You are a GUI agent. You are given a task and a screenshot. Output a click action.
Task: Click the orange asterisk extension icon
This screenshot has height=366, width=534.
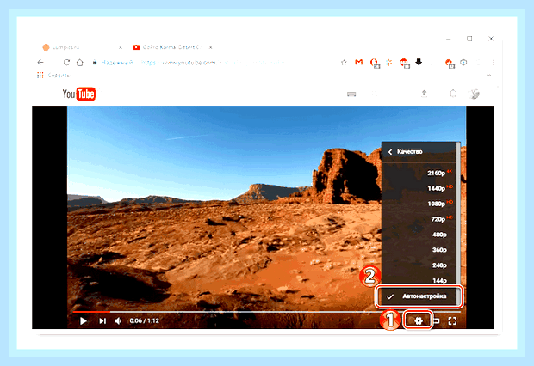click(389, 62)
